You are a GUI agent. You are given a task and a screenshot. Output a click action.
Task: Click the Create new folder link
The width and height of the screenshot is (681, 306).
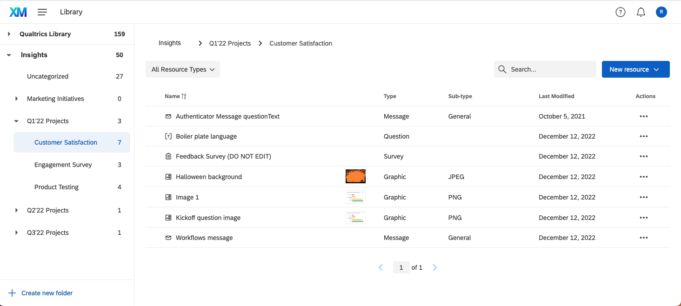click(47, 293)
